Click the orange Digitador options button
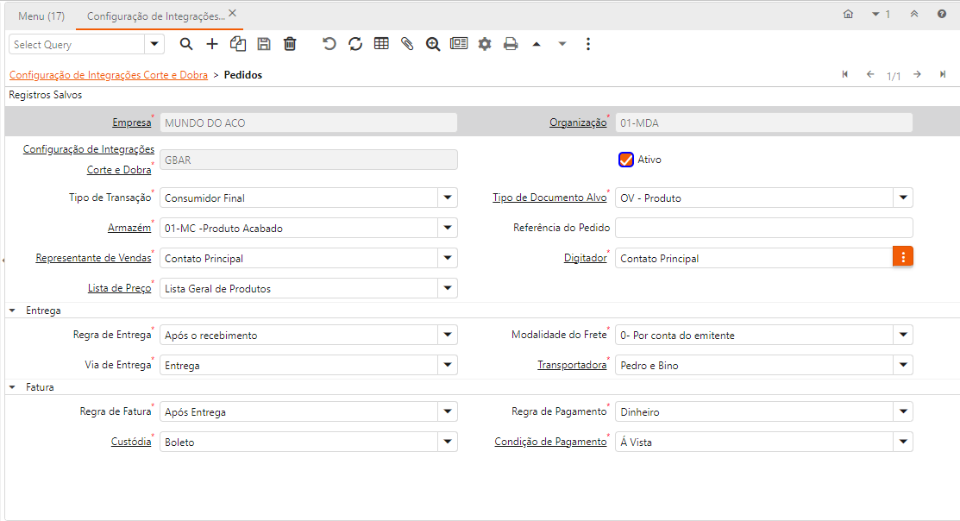Viewport: 960px width, 521px height. [x=902, y=257]
